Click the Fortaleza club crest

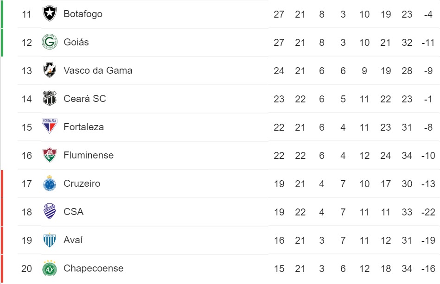[x=50, y=126]
